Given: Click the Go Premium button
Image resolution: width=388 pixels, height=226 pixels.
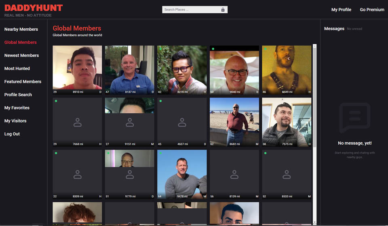Looking at the screenshot, I should (x=372, y=10).
